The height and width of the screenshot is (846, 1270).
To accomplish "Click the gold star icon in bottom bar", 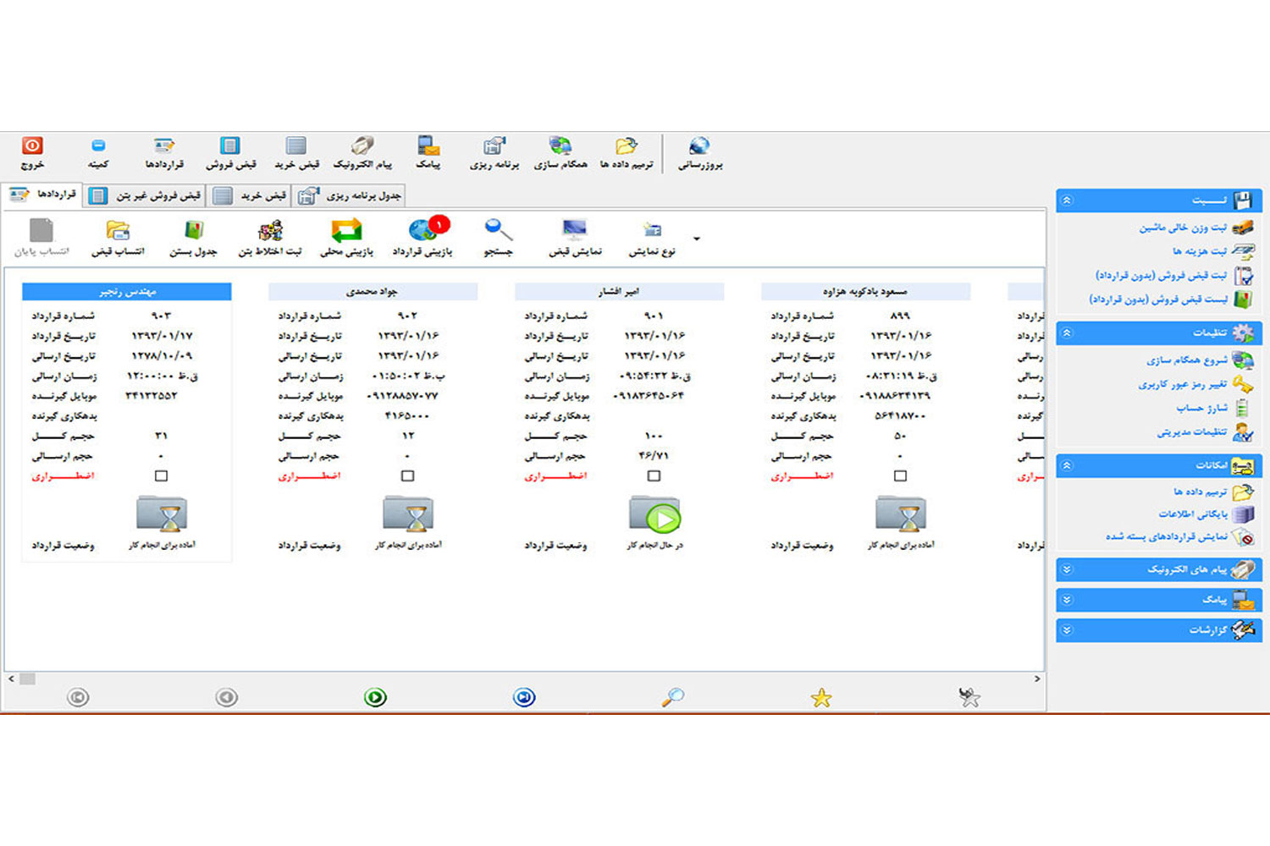I will tap(821, 698).
